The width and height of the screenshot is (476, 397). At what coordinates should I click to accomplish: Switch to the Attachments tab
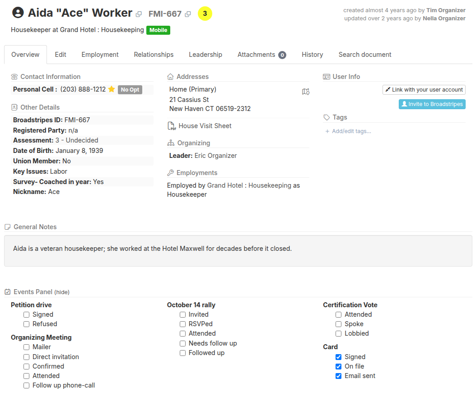click(x=261, y=55)
